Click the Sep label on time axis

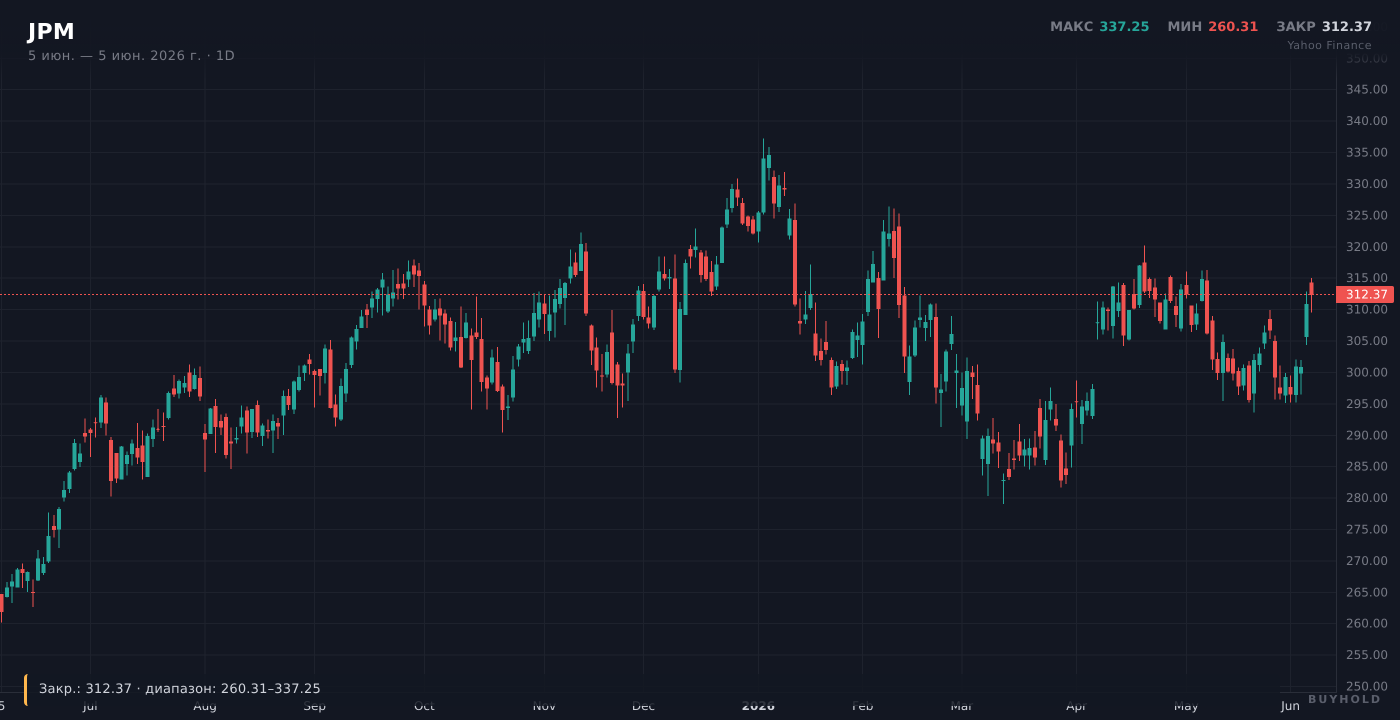pos(314,706)
